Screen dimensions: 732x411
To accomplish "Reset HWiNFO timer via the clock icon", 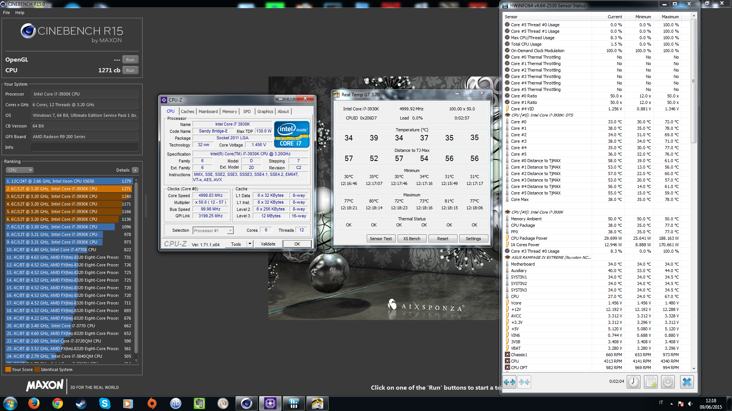I will tap(634, 382).
